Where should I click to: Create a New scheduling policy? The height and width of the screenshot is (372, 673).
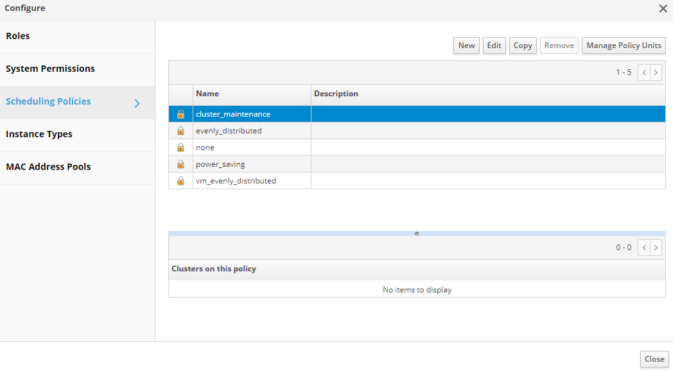click(x=466, y=46)
